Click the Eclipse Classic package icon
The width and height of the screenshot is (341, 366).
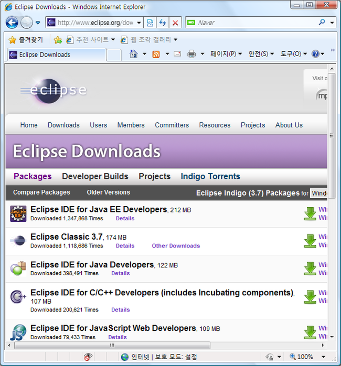click(x=18, y=241)
